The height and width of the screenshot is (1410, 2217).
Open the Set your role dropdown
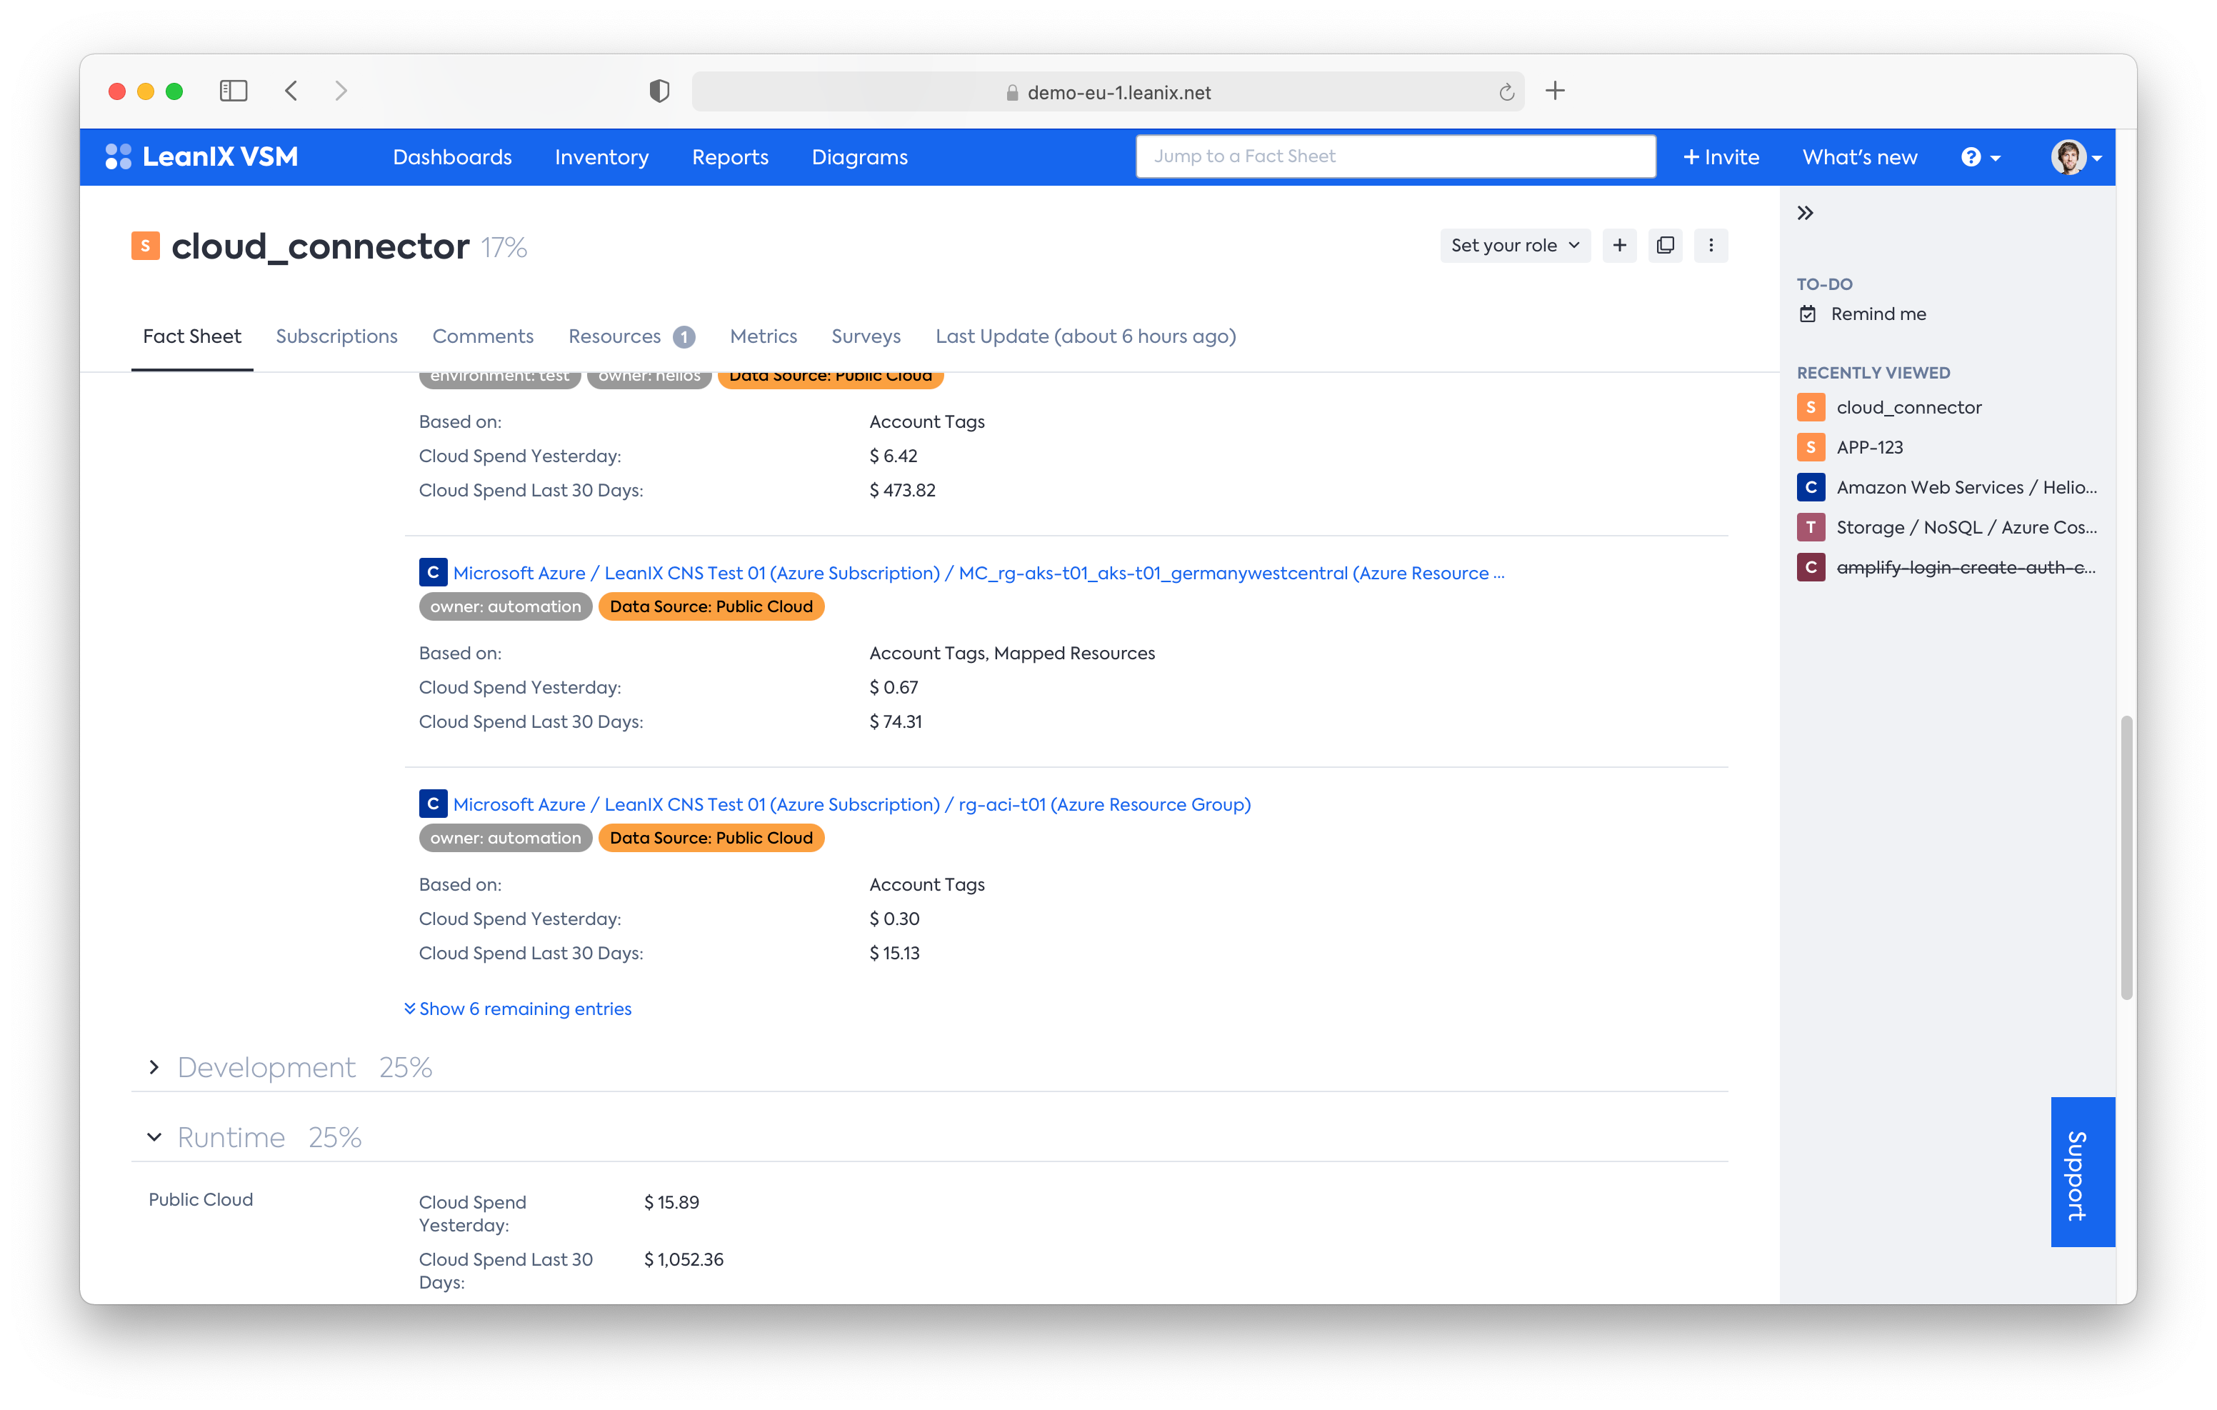coord(1514,245)
